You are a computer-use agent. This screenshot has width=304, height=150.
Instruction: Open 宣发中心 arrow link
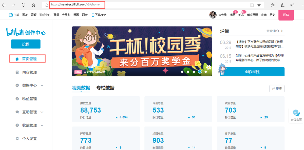pyautogui.click(x=275, y=31)
